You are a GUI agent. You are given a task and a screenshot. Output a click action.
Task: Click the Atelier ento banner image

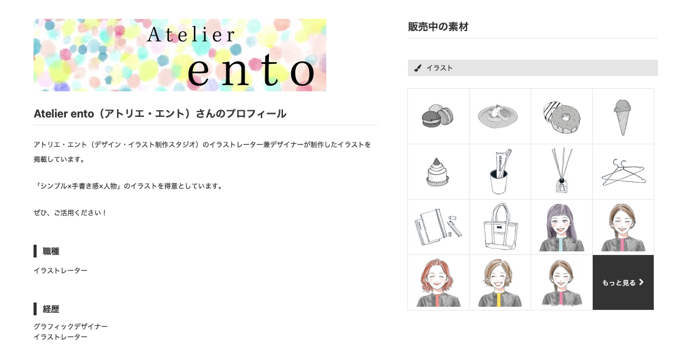[x=180, y=55]
